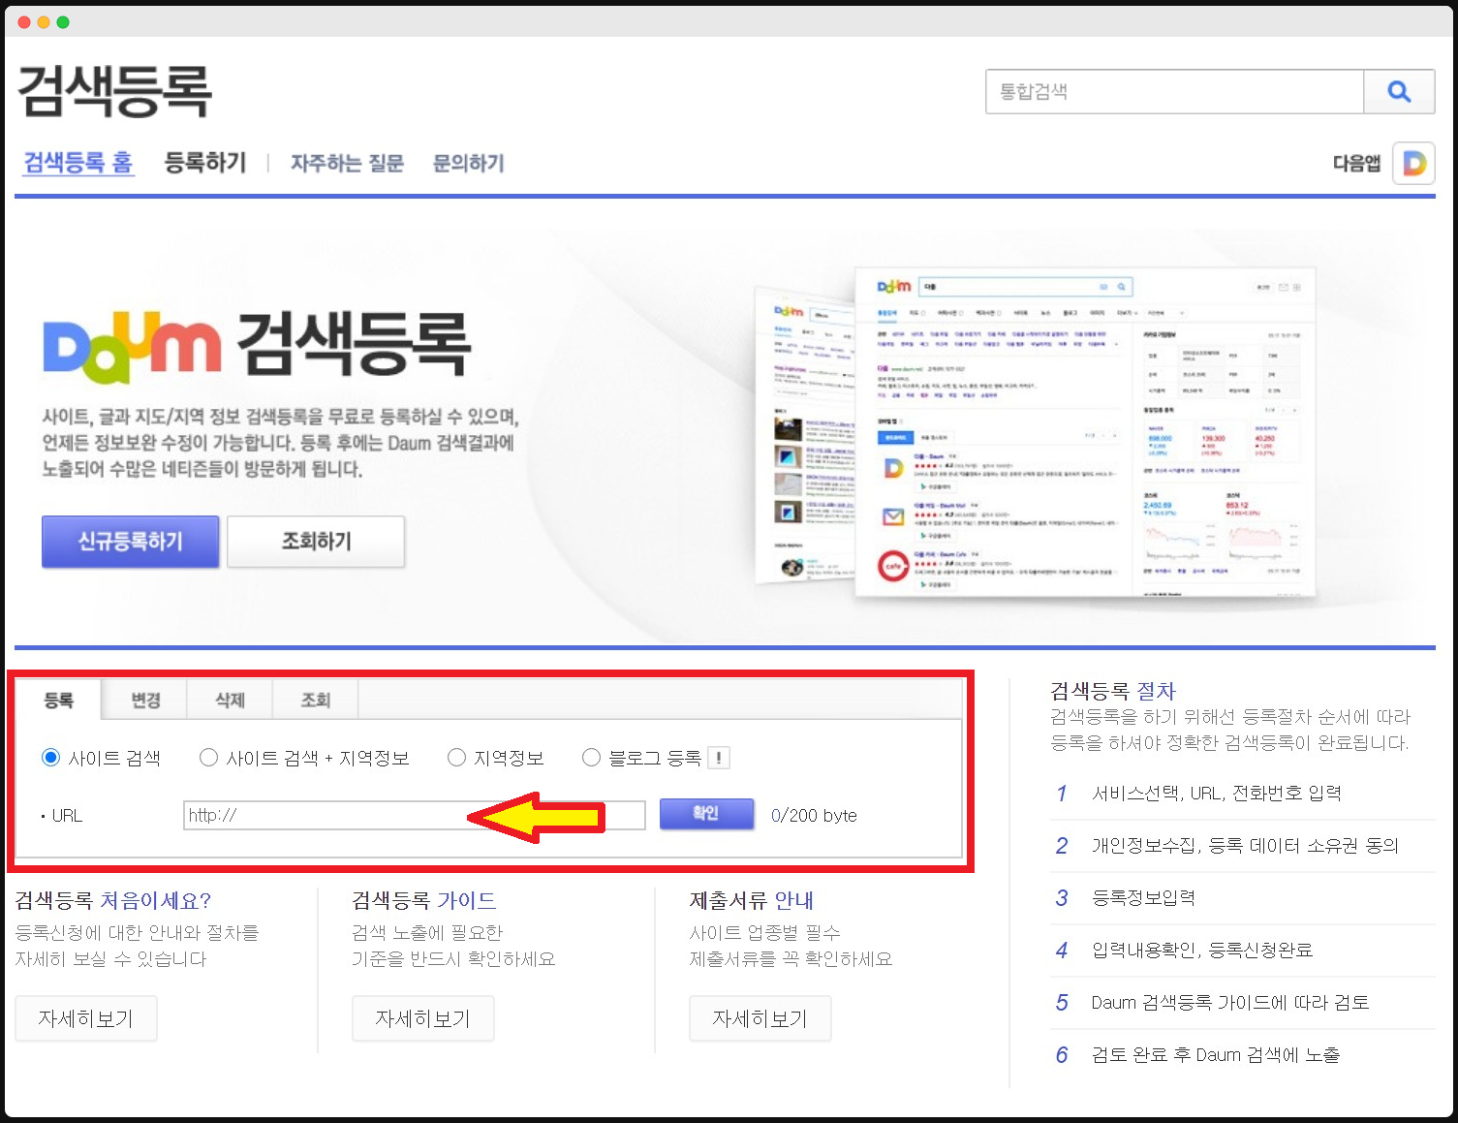Screen dimensions: 1458x1123
Task: Click step 5 Daum 검색등록 가이드에 따라 검토
Action: tap(1230, 1003)
